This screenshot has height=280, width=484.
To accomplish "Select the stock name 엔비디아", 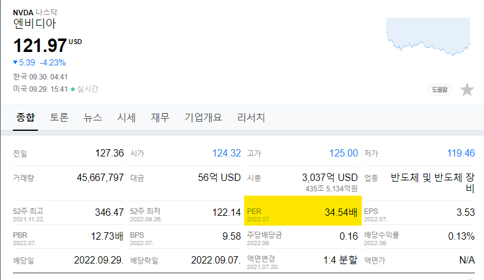I will coord(34,24).
